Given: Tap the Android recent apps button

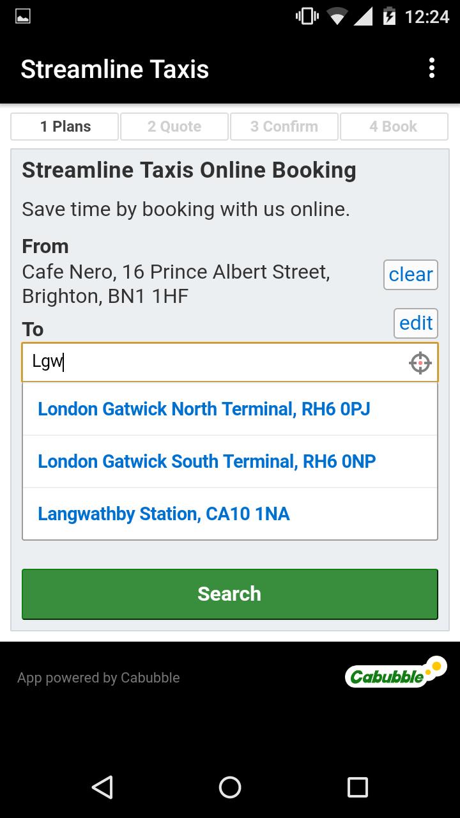Looking at the screenshot, I should coord(357,787).
